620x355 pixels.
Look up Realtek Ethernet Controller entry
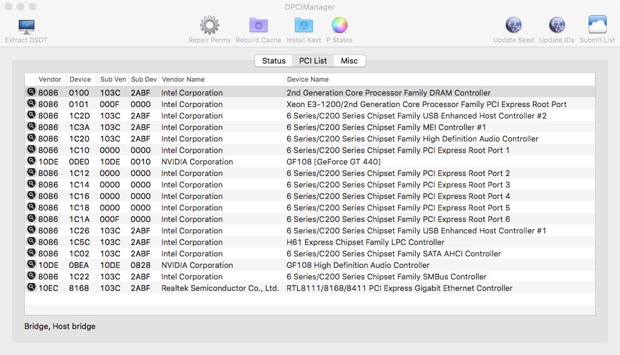pos(31,287)
